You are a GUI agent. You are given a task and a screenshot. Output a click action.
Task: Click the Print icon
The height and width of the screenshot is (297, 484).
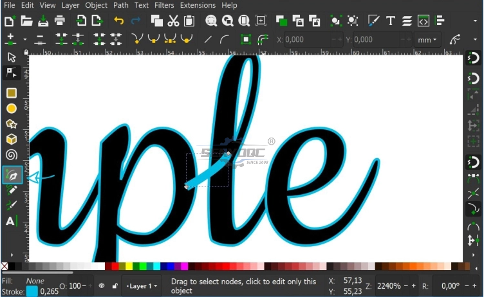pos(60,21)
